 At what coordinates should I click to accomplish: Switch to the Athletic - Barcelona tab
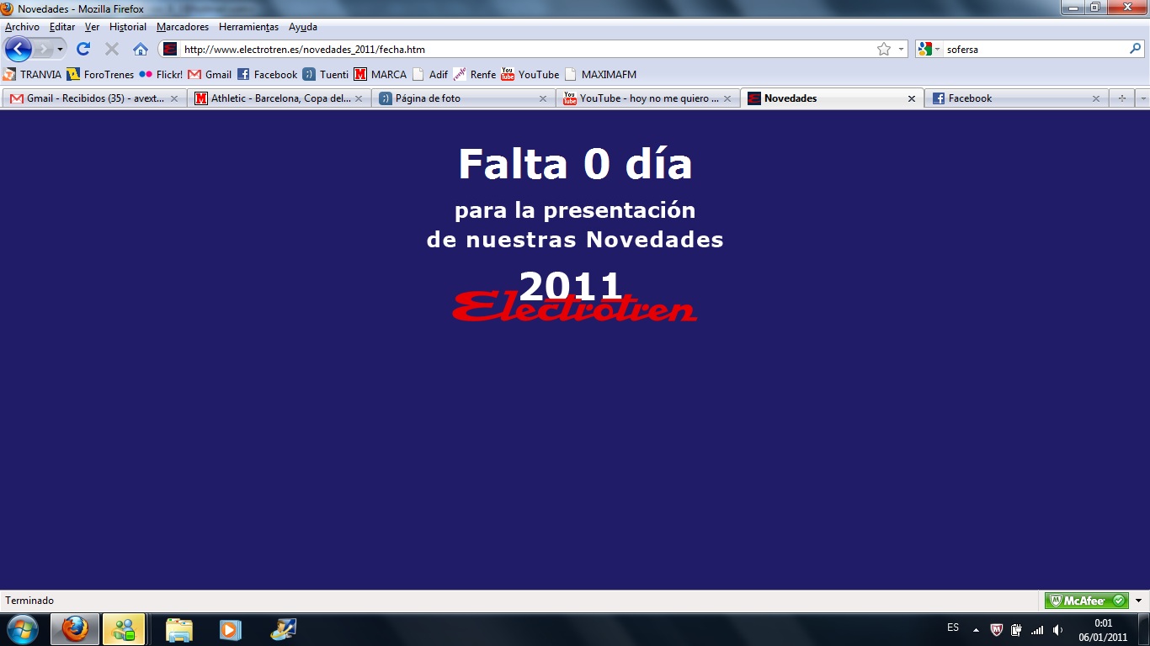click(x=279, y=98)
